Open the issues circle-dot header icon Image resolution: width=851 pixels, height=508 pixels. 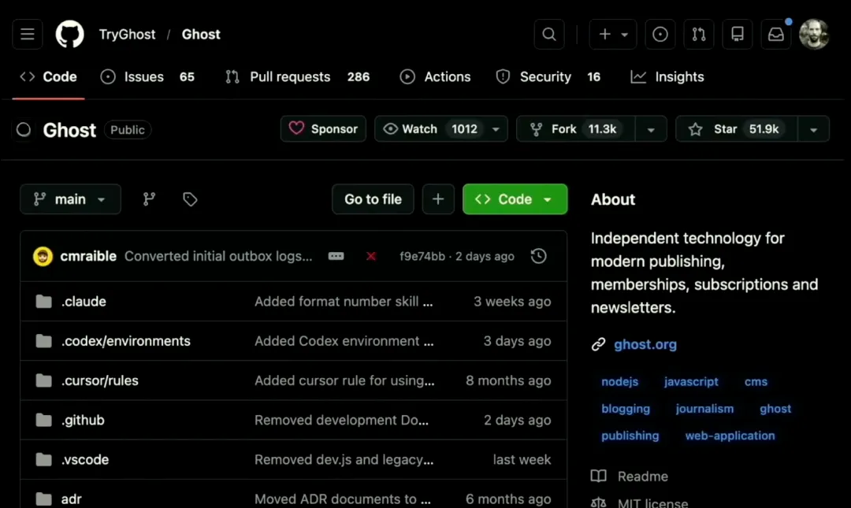660,34
